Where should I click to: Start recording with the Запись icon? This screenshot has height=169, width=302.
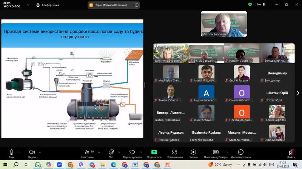click(x=193, y=152)
